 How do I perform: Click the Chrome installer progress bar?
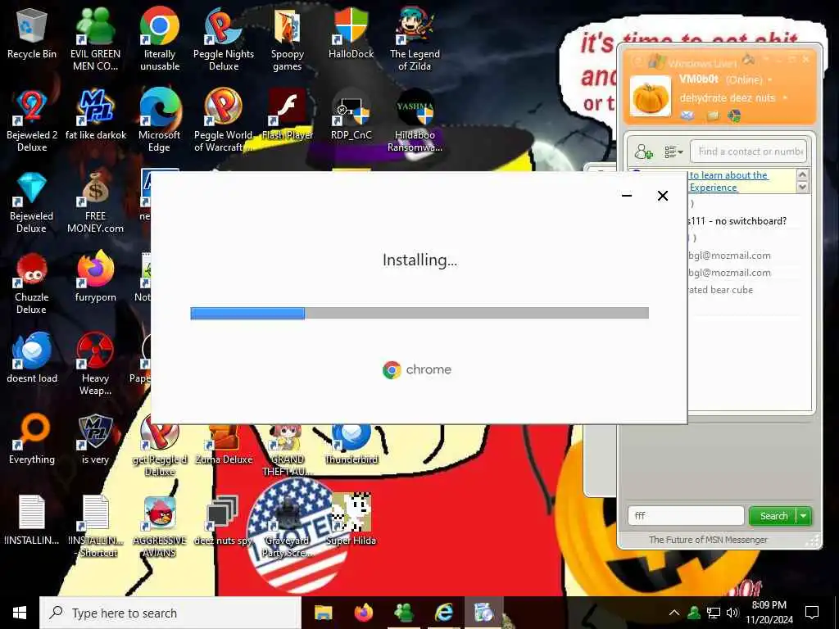pos(419,313)
